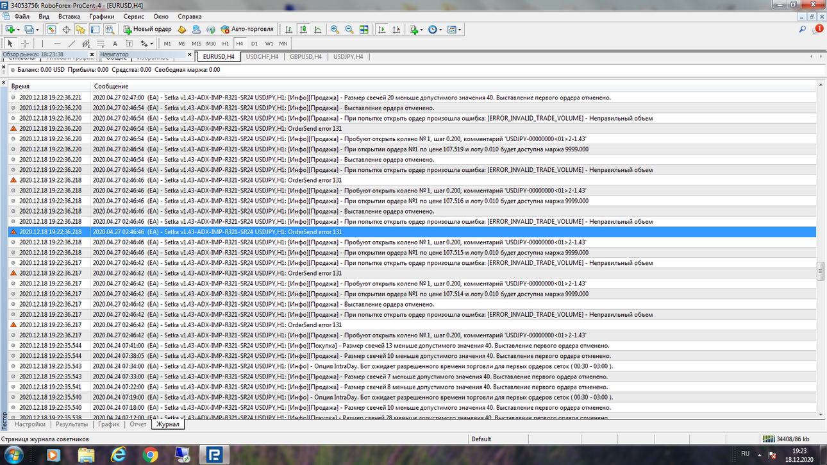Select the highlighted OrderSend error 131 row
The width and height of the screenshot is (827, 465).
(x=412, y=232)
